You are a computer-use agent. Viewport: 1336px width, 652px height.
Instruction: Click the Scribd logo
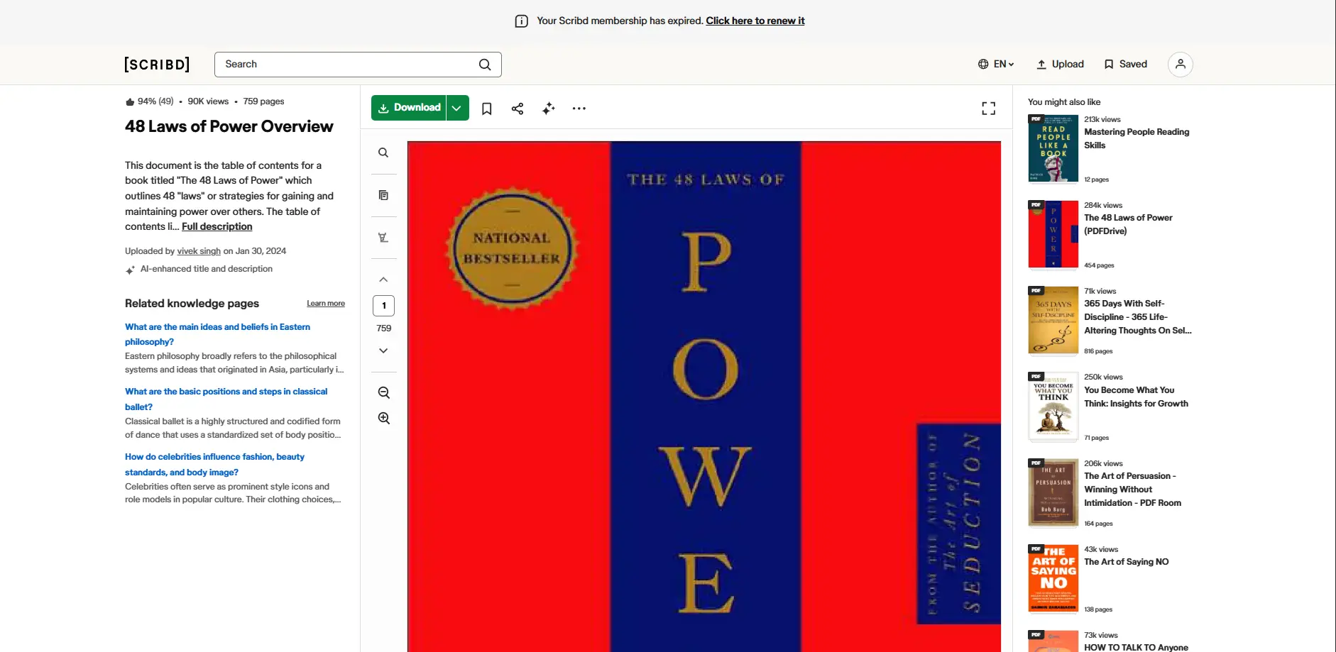point(157,65)
